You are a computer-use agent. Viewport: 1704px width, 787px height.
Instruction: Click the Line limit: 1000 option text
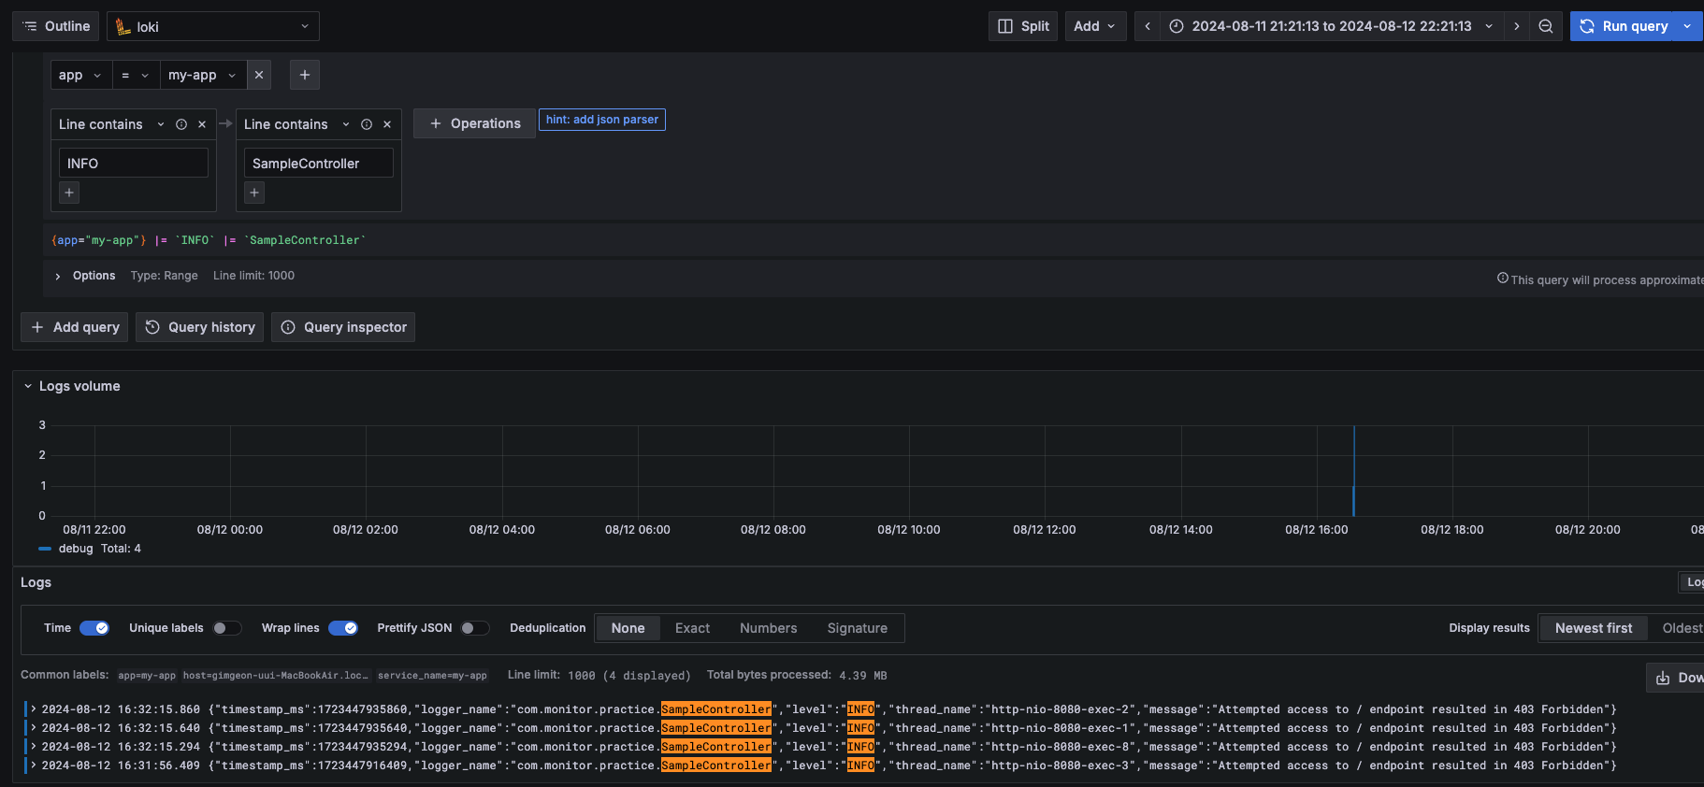point(253,276)
